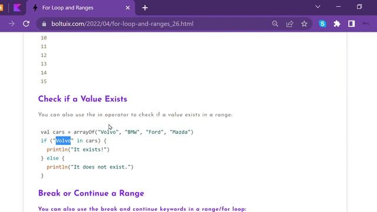Toggle the browser side panel icon
377x212 pixels.
pyautogui.click(x=352, y=24)
